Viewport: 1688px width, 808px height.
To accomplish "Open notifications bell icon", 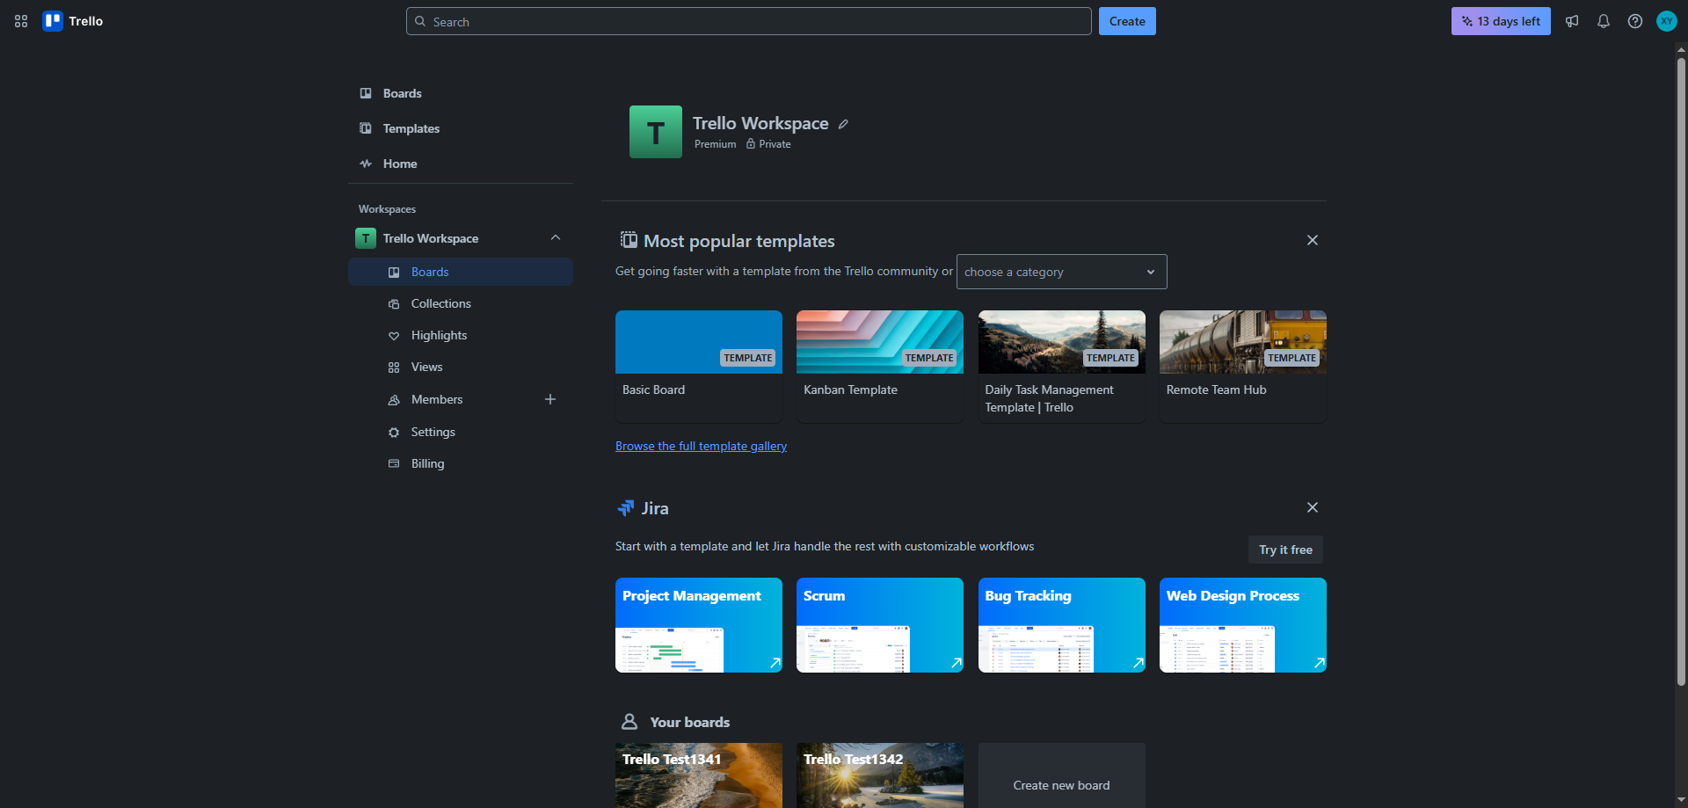I will click(1604, 21).
